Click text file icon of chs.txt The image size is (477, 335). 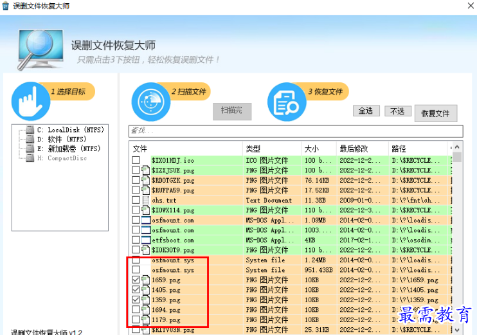[x=146, y=200]
